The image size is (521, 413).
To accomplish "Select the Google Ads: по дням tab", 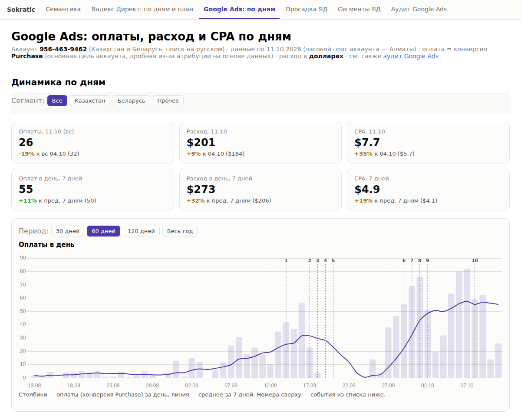I will (239, 9).
